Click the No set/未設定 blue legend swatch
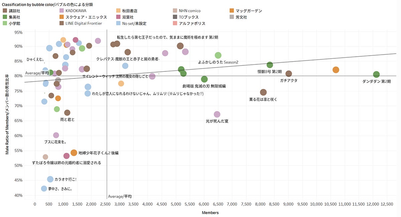The image size is (401, 217). click(x=119, y=23)
